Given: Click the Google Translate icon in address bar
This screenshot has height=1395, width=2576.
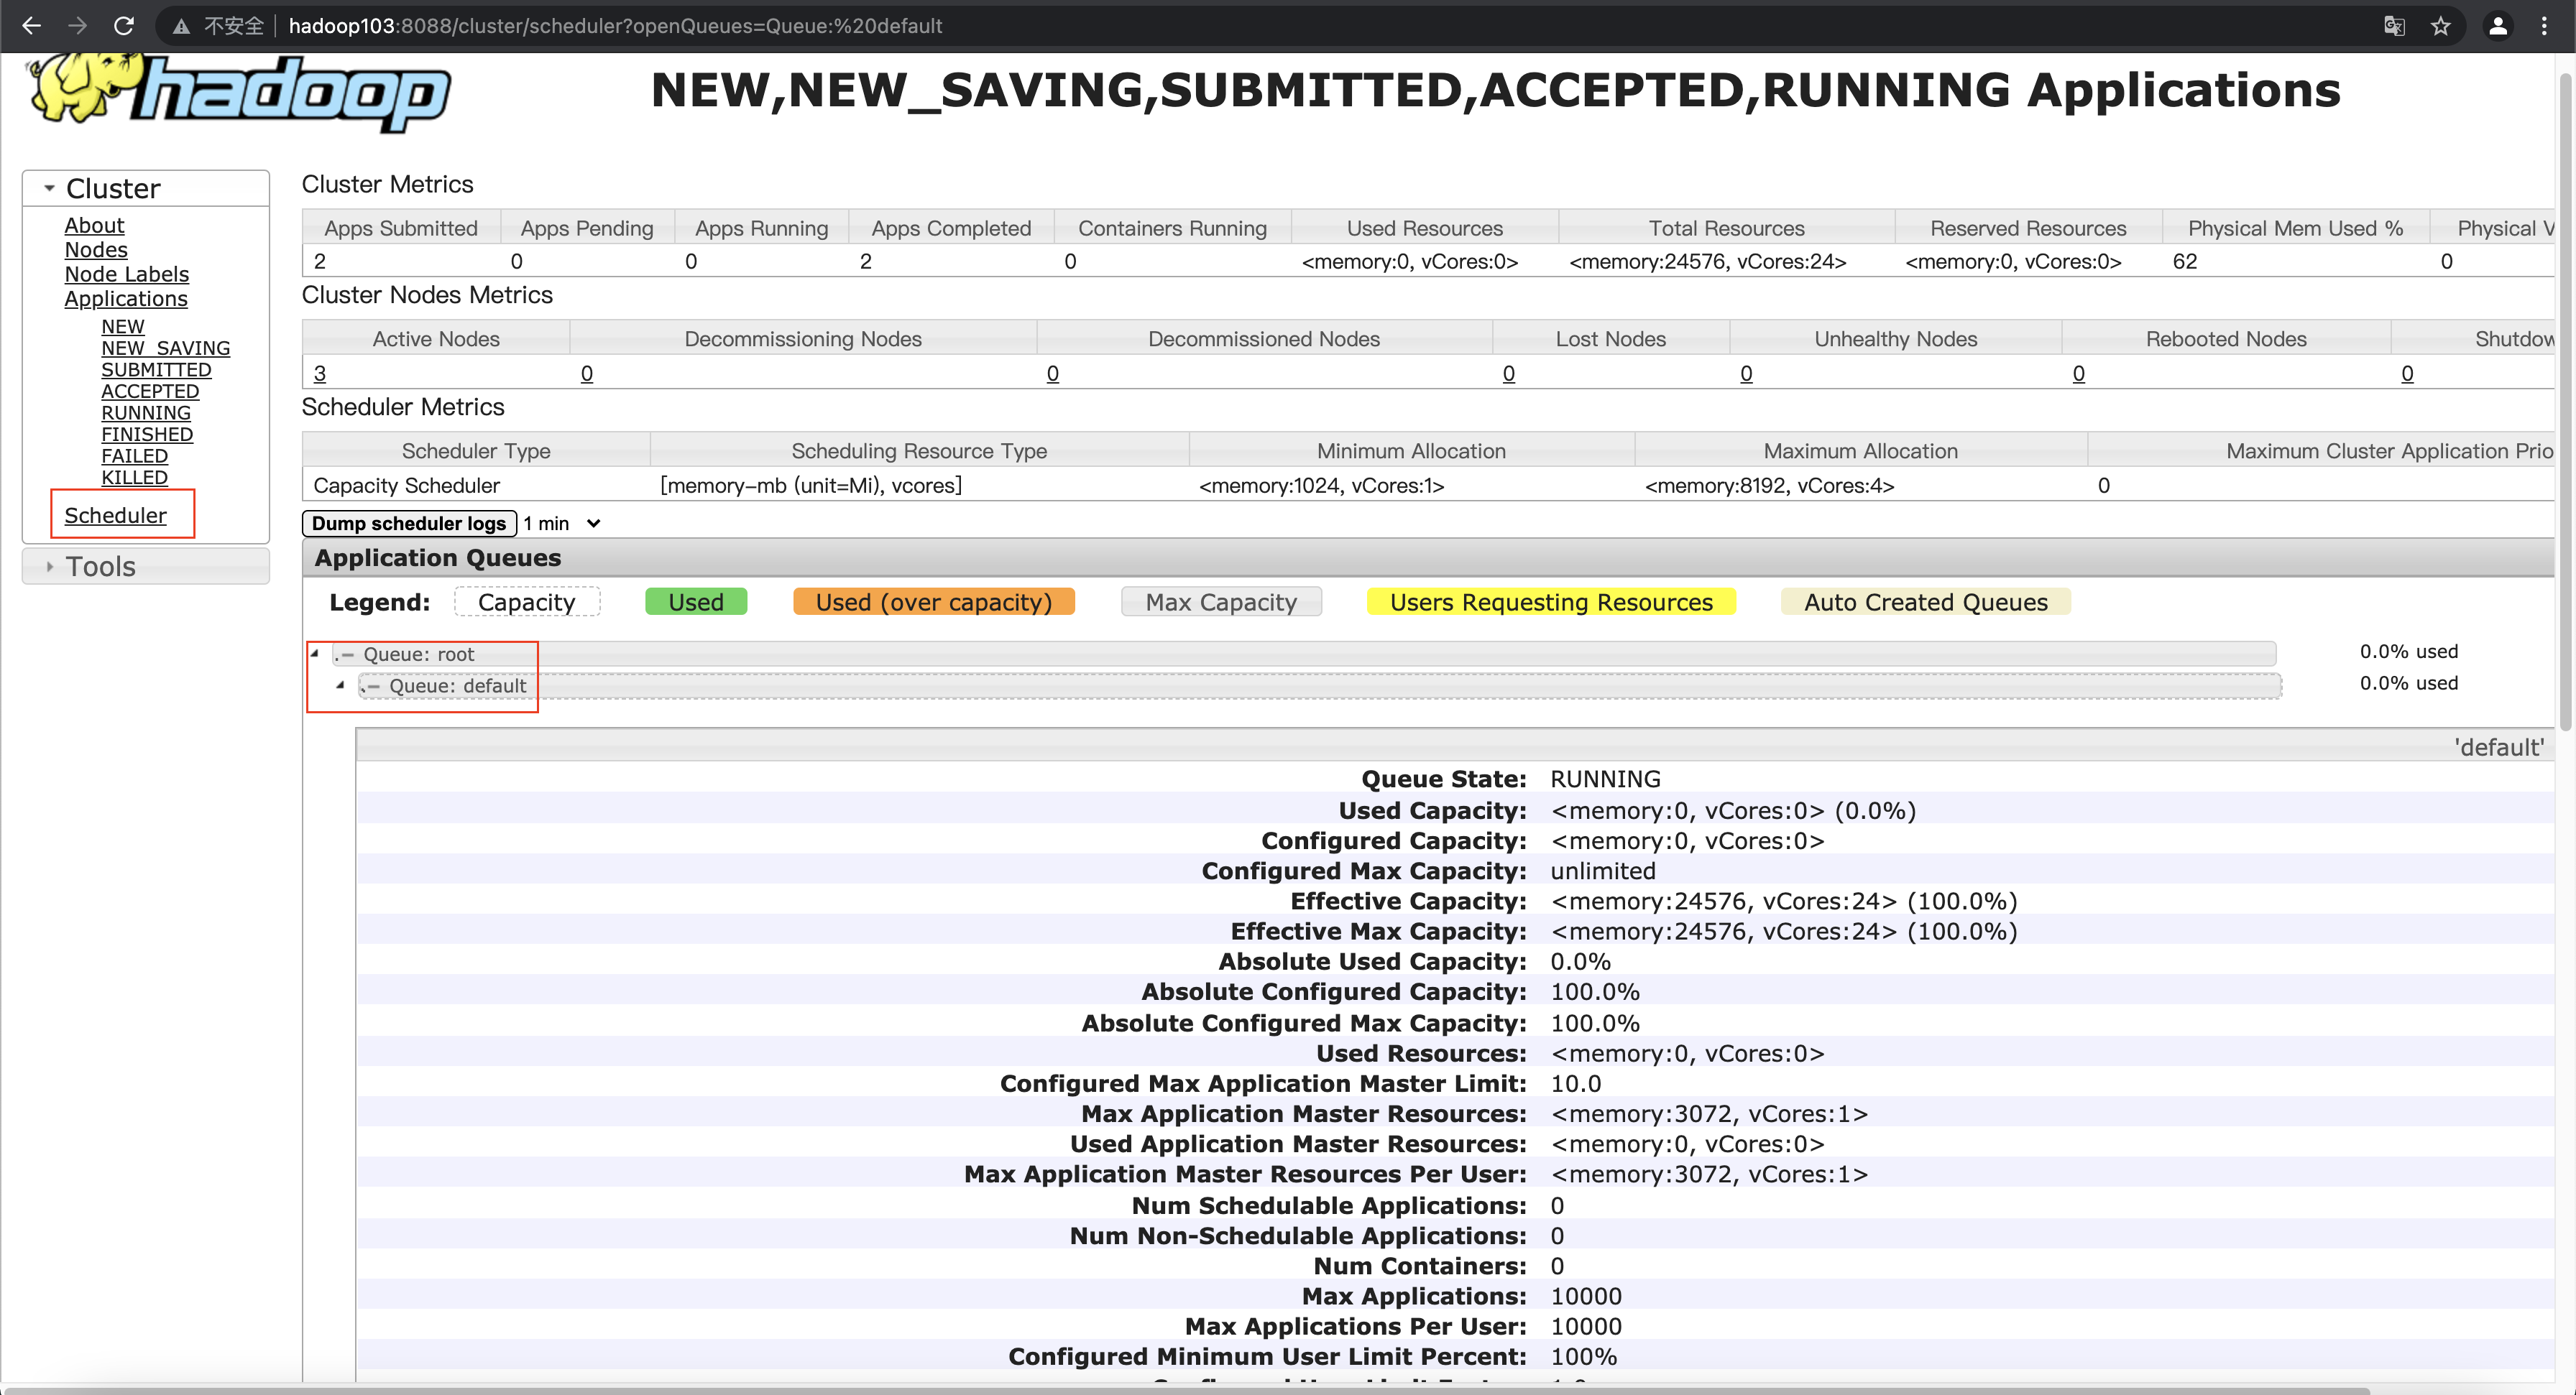Looking at the screenshot, I should click(x=2394, y=26).
